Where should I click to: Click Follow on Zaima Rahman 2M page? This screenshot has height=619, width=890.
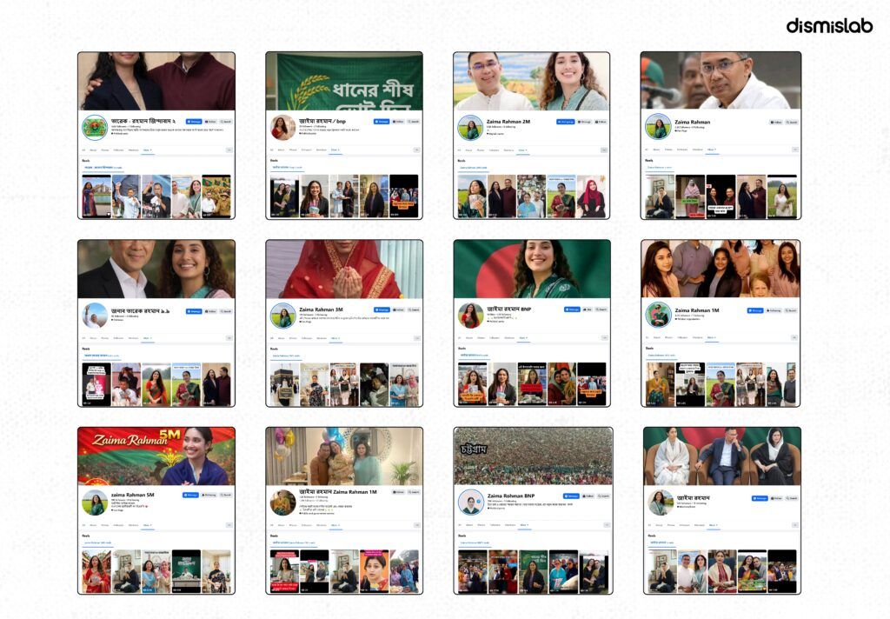(x=601, y=122)
